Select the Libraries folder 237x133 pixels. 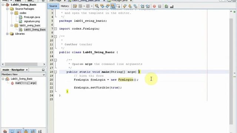point(20,34)
